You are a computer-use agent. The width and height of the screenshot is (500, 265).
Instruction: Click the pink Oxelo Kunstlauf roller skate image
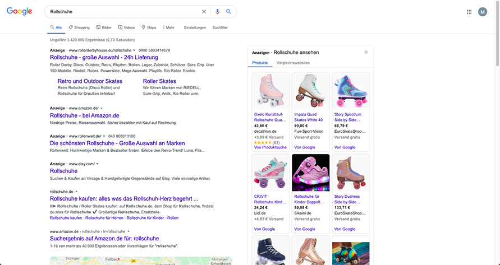[x=270, y=91]
